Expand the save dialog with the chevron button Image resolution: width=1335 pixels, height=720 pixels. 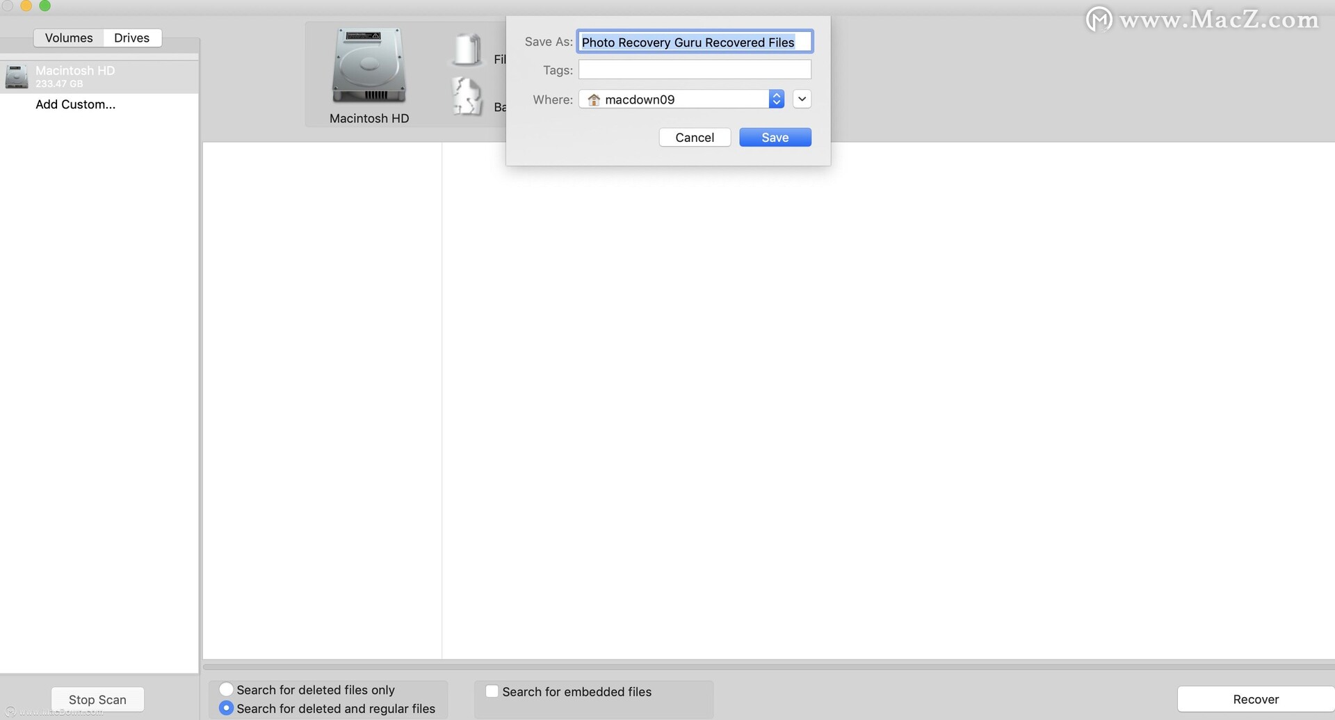click(802, 99)
